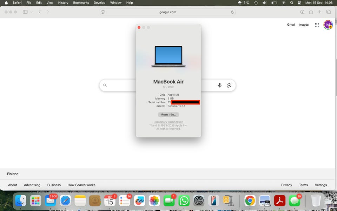
Task: Open a new tab with the plus icon
Action: (x=319, y=12)
